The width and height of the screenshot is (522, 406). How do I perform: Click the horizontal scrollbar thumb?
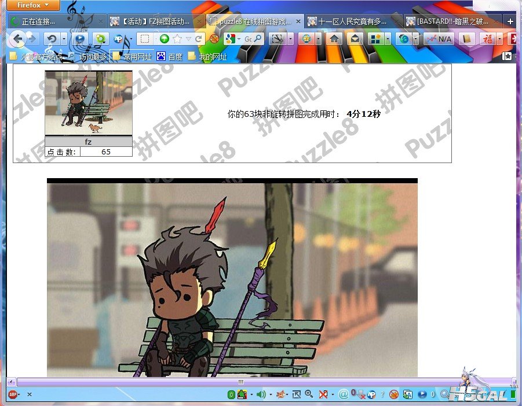[x=240, y=382]
